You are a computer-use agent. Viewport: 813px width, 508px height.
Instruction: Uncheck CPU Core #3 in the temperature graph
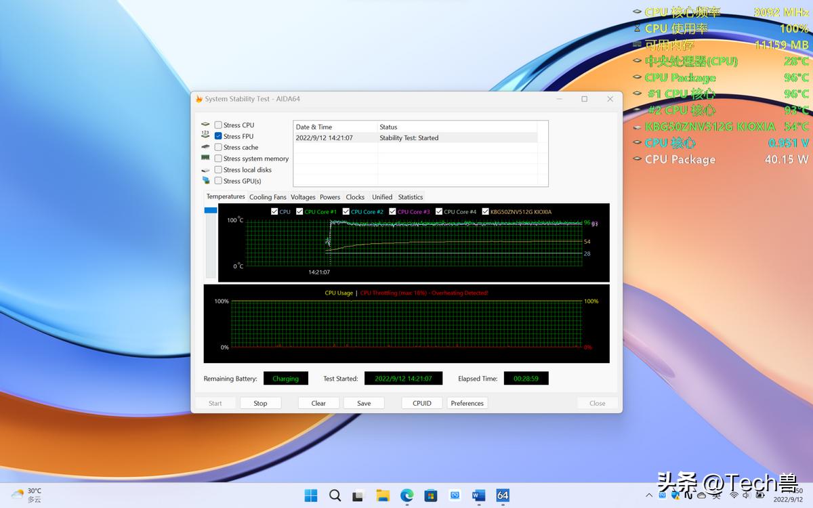(393, 211)
